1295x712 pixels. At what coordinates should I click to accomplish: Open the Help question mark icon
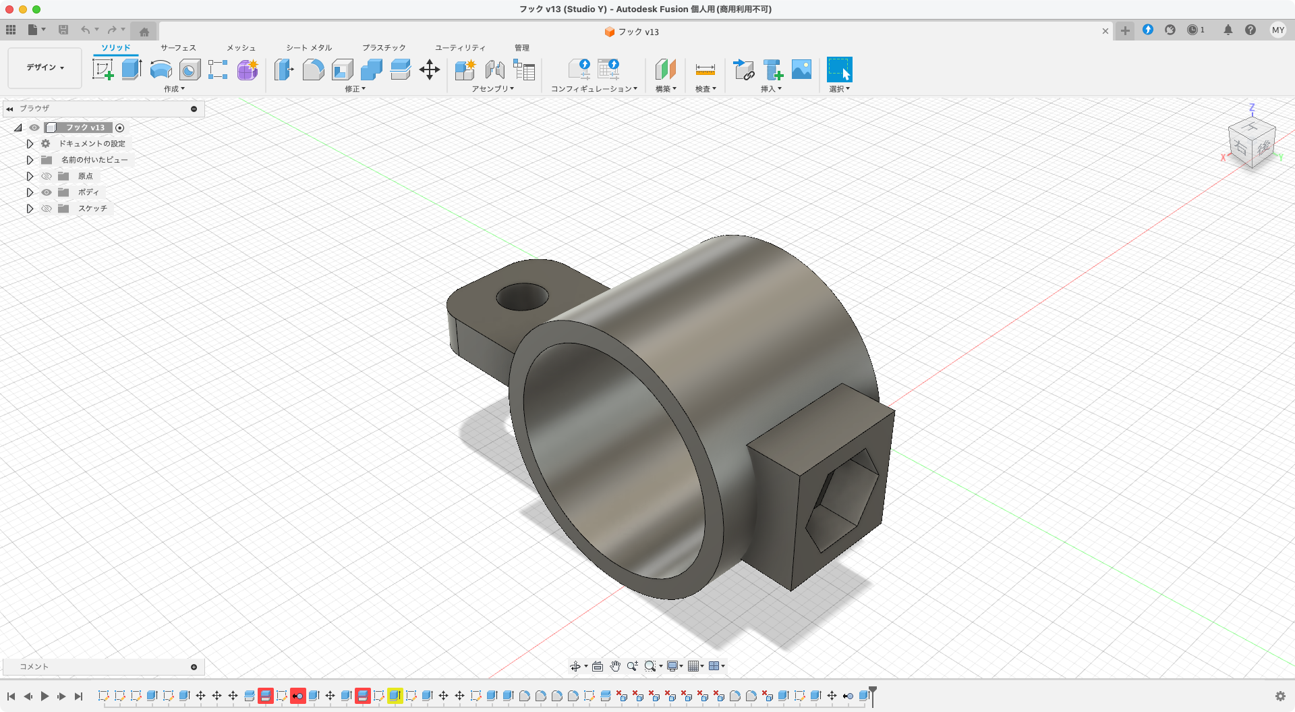click(x=1250, y=30)
